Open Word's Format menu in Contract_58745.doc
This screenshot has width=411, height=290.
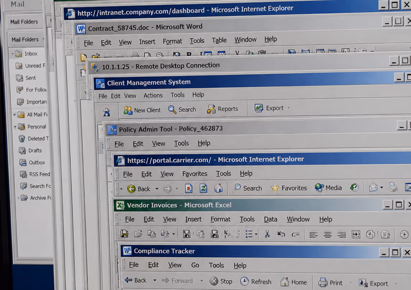pos(172,42)
